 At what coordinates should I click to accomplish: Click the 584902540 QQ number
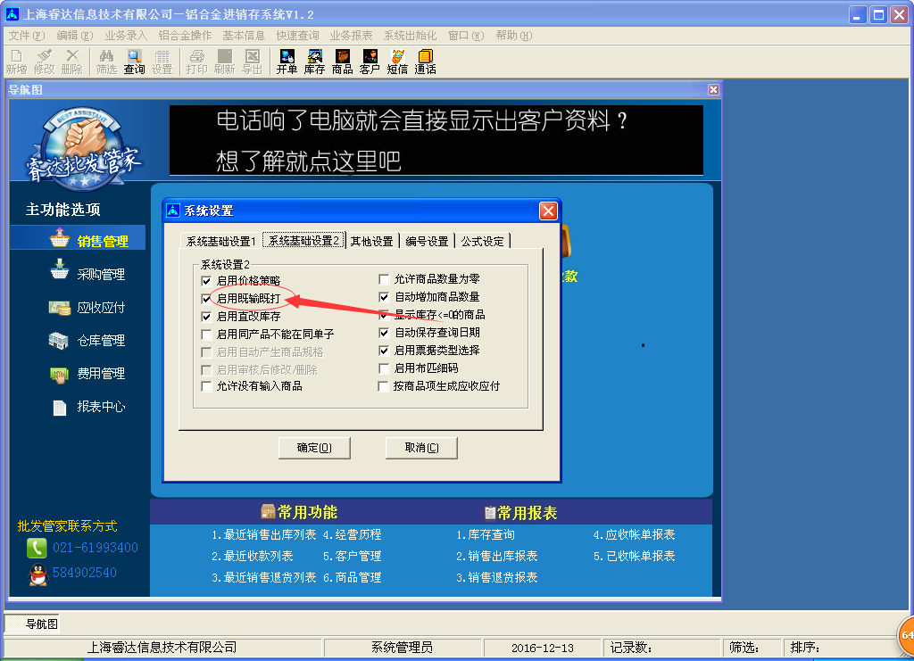(85, 573)
